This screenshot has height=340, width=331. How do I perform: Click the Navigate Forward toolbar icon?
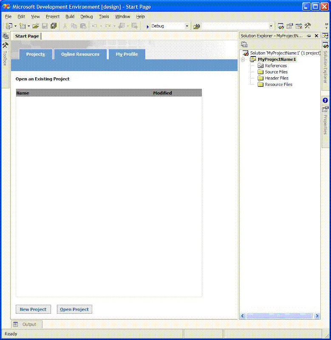135,26
